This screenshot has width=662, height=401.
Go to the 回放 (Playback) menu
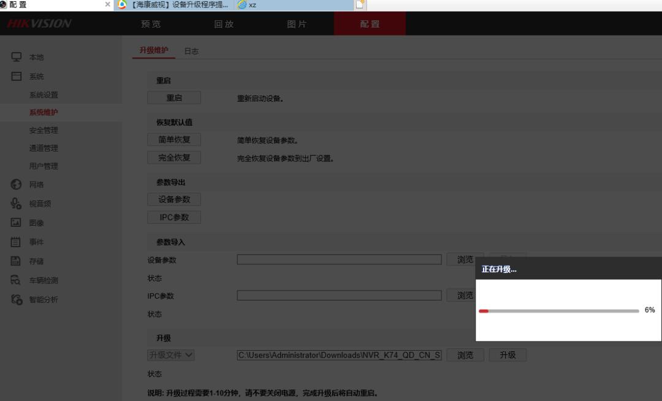click(x=223, y=24)
